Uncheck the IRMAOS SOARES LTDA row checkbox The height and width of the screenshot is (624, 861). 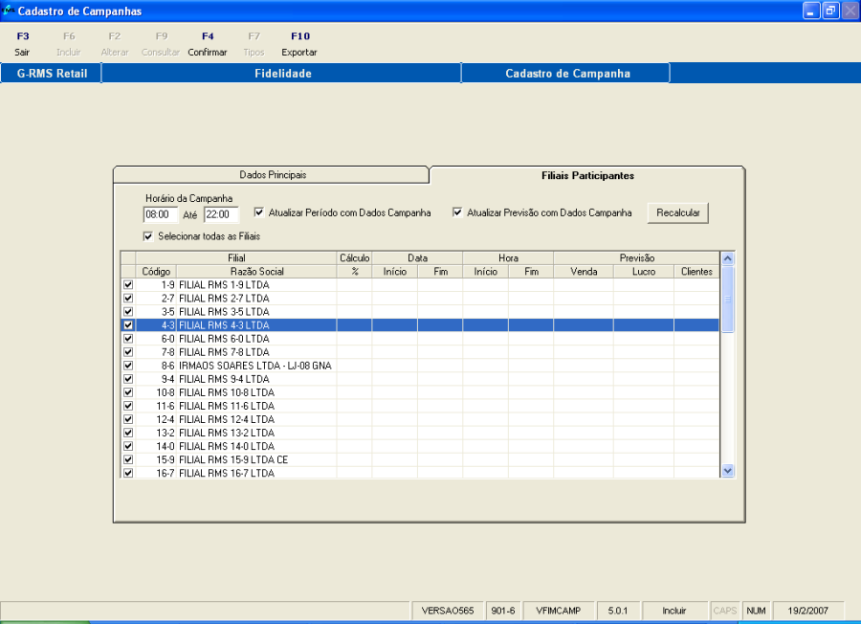[x=128, y=366]
